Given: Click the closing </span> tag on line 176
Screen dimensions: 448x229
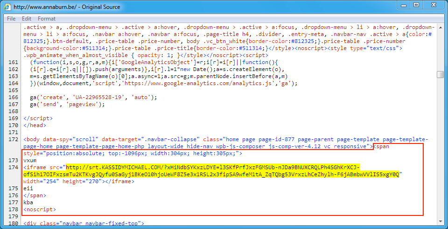Looking at the screenshot, I should [x=35, y=195].
